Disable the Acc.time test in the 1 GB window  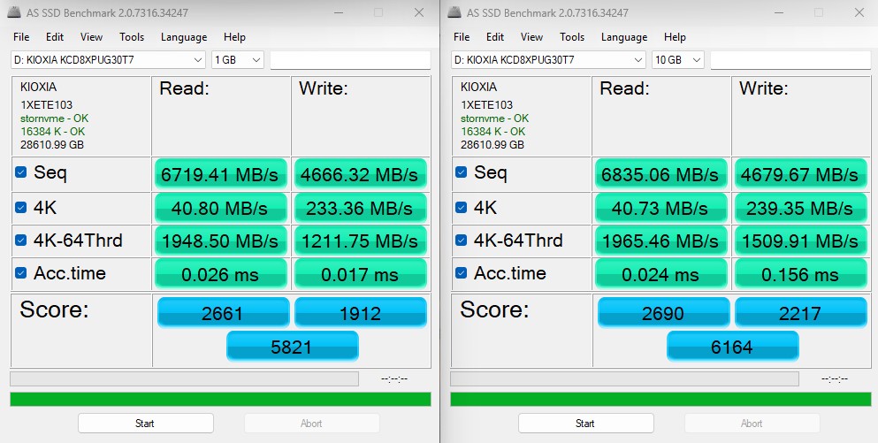21,274
